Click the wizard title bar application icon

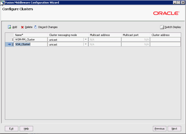2,3
